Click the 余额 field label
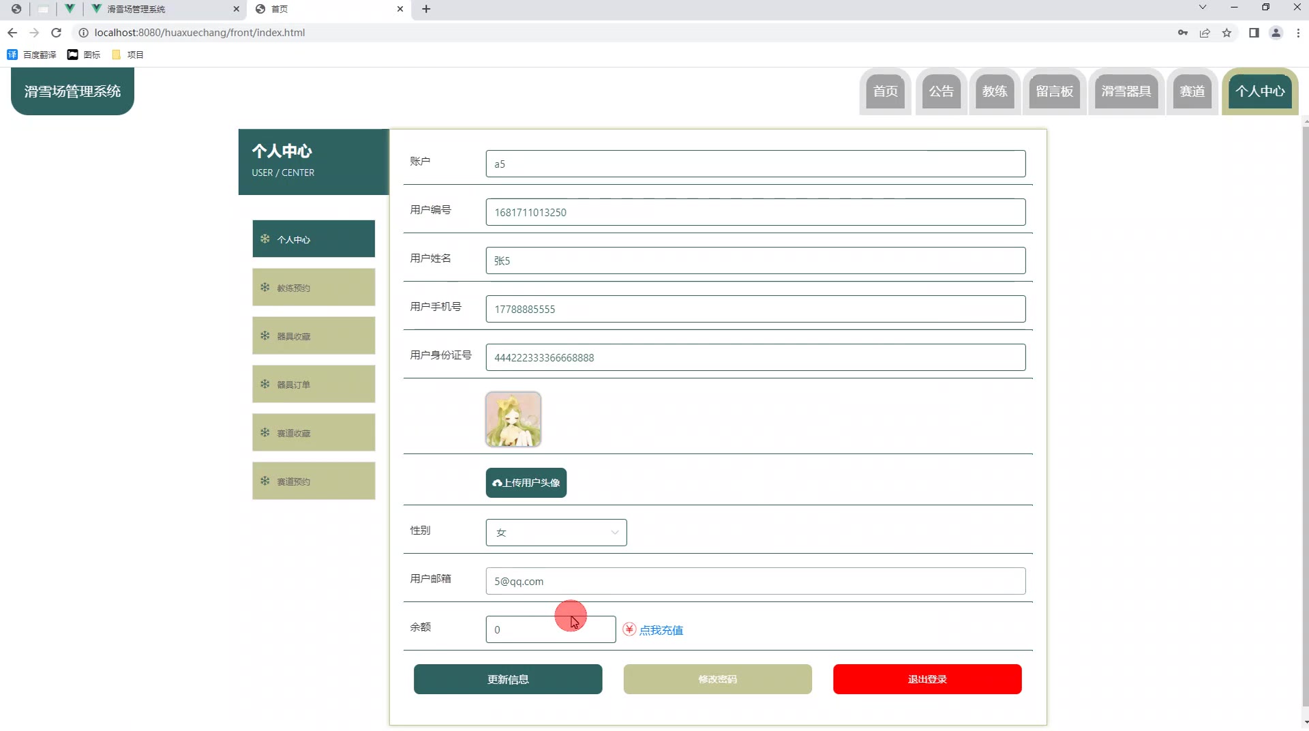1309x731 pixels. pyautogui.click(x=420, y=627)
